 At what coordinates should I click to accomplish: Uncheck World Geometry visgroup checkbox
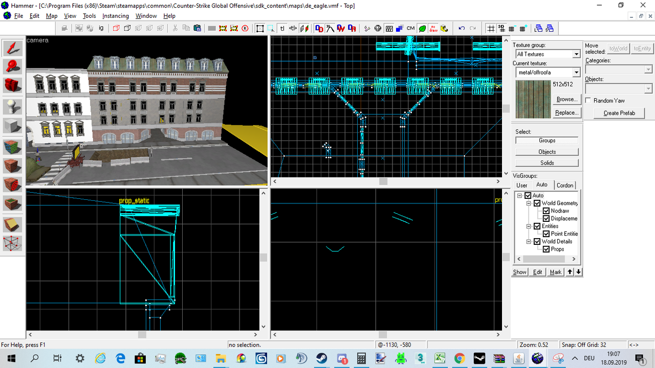click(537, 203)
